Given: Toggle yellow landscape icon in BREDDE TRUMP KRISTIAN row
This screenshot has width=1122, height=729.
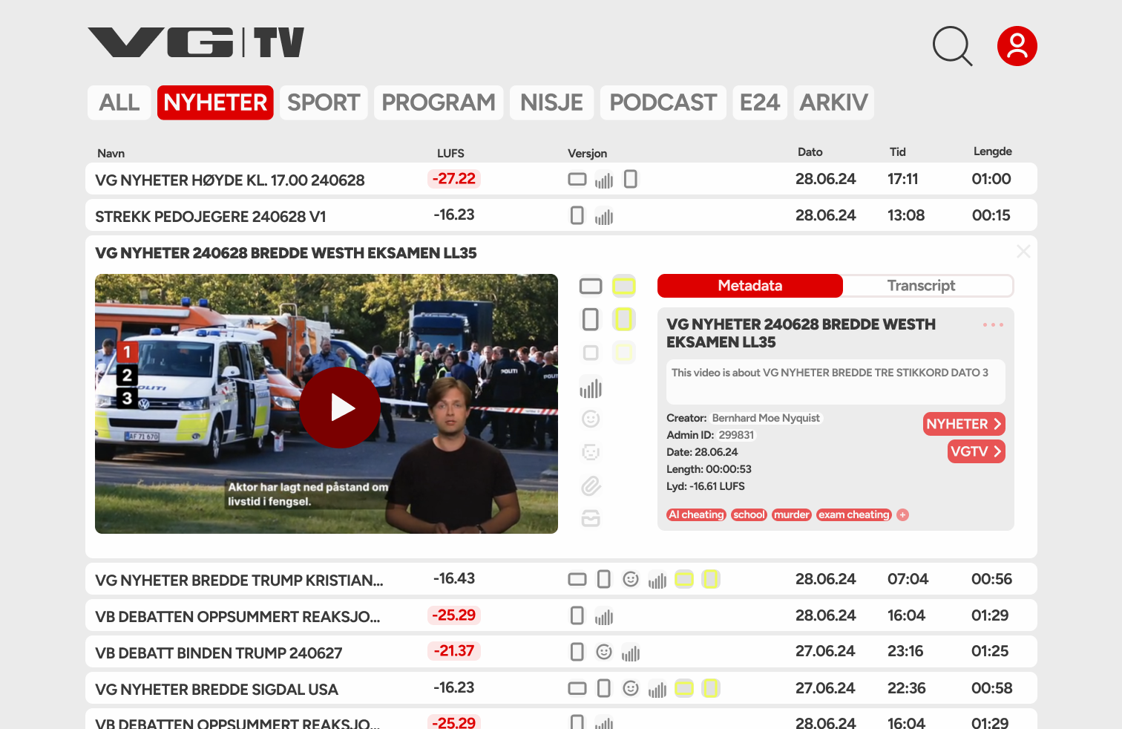Looking at the screenshot, I should pyautogui.click(x=684, y=579).
